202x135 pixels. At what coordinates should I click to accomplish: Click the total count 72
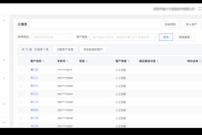tap(27, 49)
